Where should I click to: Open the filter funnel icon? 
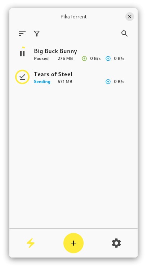click(37, 34)
